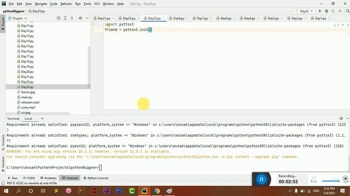The image size is (350, 196).
Task: Switch to the Day1.py editor tab
Action: click(320, 19)
